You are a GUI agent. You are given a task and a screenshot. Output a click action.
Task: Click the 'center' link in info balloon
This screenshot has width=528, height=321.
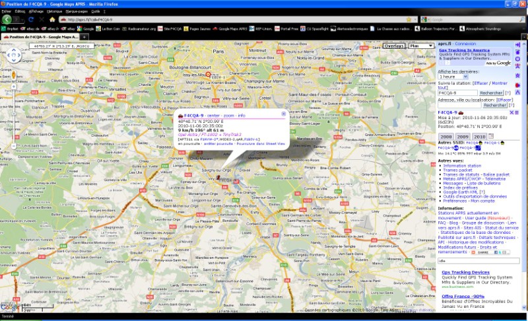(x=213, y=116)
